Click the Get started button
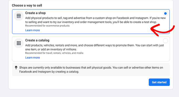Image resolution: width=179 pixels, height=97 pixels. click(x=159, y=82)
